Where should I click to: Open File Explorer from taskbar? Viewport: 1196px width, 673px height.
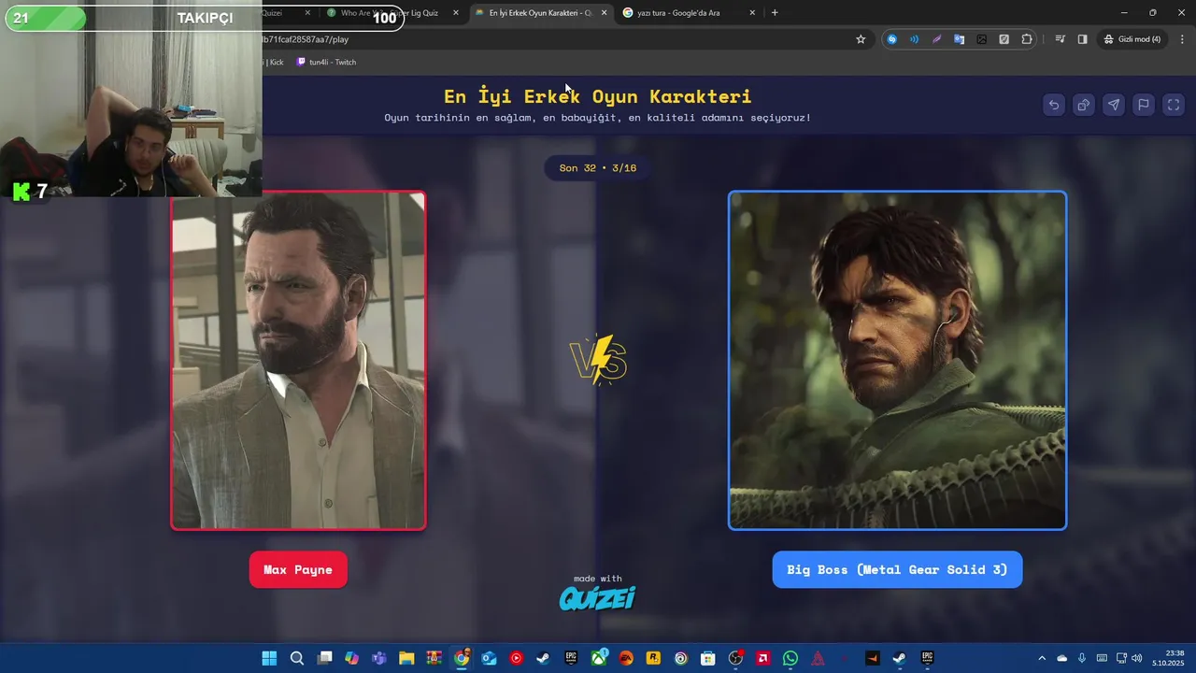pyautogui.click(x=406, y=658)
